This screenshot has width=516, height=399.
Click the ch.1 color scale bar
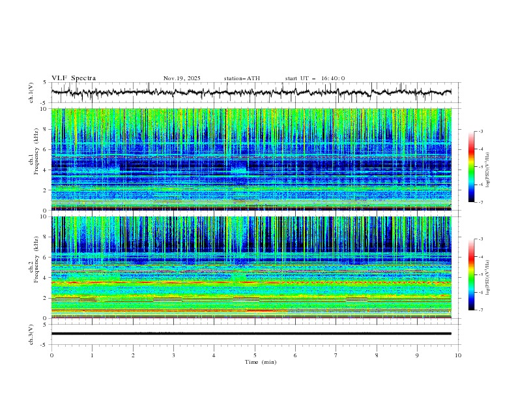pos(471,167)
